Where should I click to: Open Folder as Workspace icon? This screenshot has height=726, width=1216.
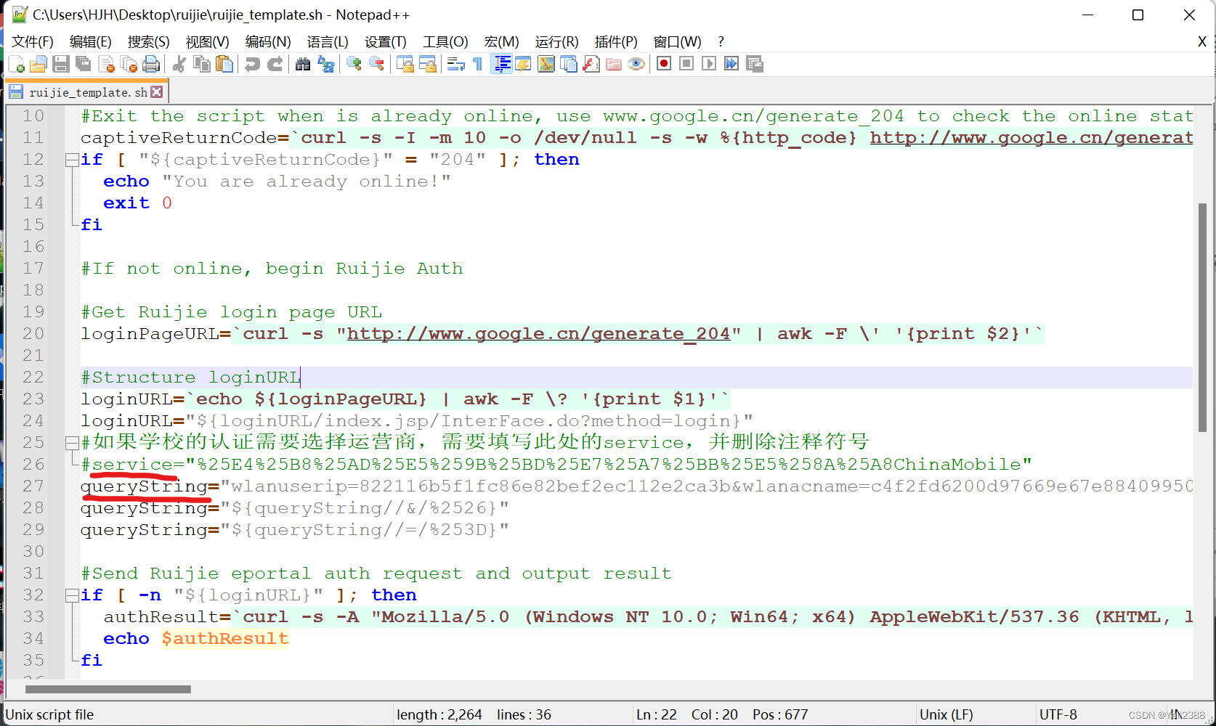click(614, 64)
